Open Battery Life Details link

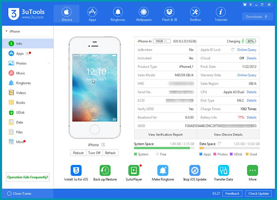(251, 117)
